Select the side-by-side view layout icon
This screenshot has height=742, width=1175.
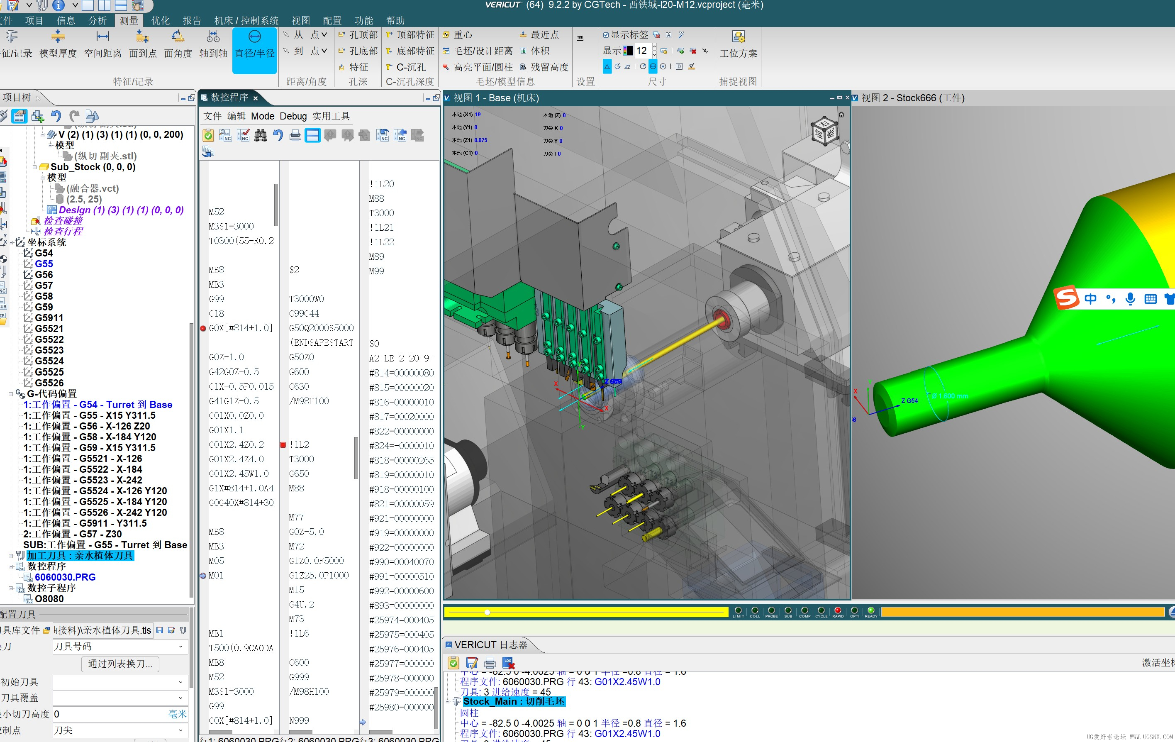tap(105, 6)
